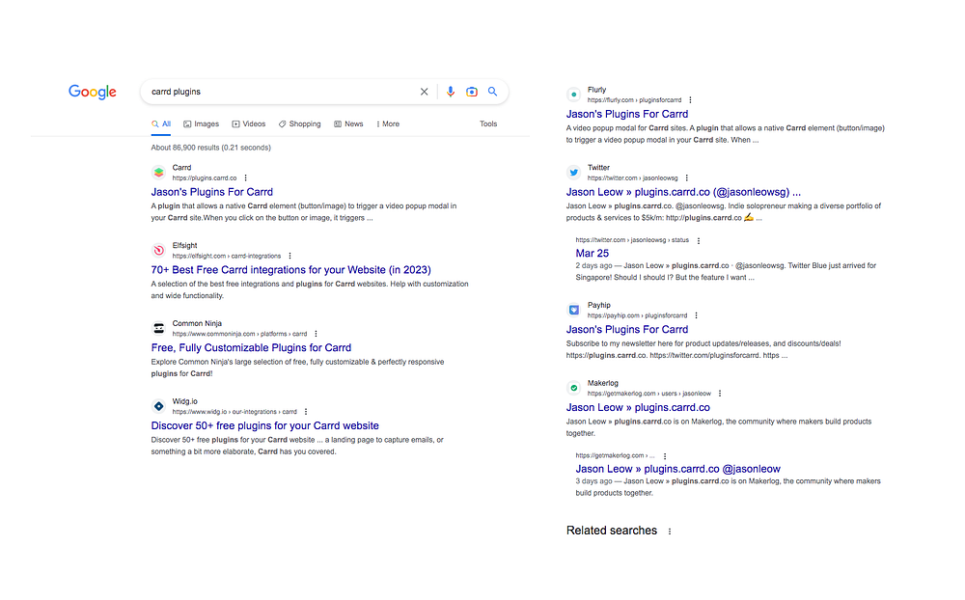Viewport: 965px width, 600px height.
Task: Switch to the Videos tab
Action: coord(249,123)
